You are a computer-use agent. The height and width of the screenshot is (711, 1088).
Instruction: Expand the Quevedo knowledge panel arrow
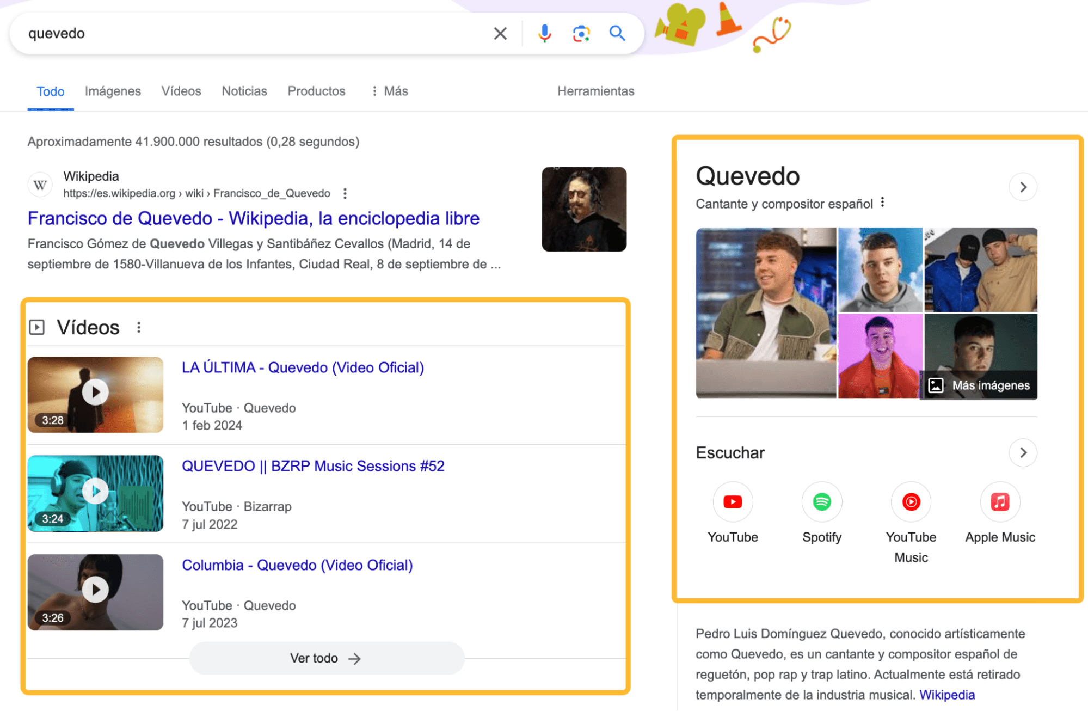(x=1024, y=187)
